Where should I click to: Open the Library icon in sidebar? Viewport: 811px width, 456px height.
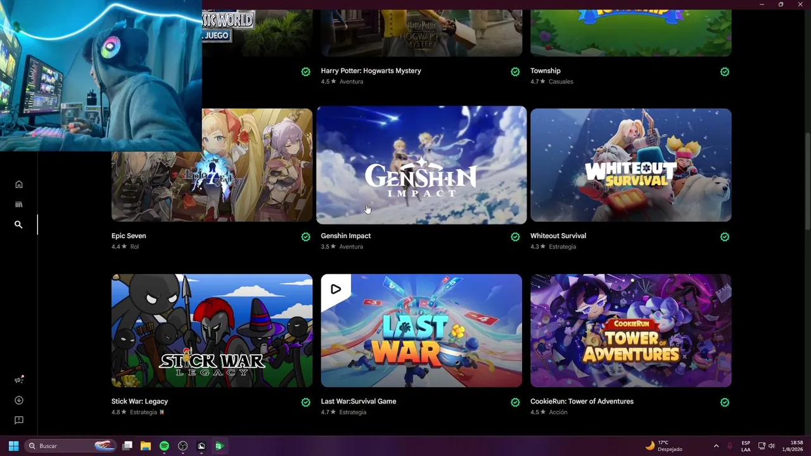tap(19, 205)
